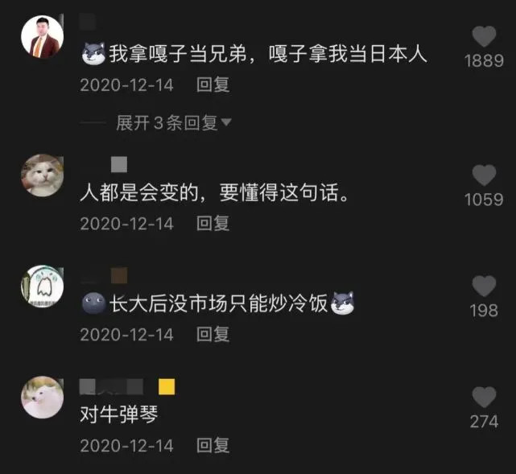Click the gray badge above 人都是会变的

point(119,164)
